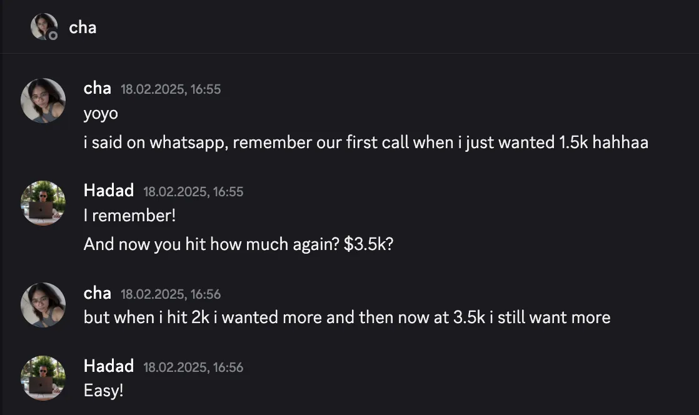Click the status indicator on the header avatar
Screen dimensions: 699x415
pos(53,35)
